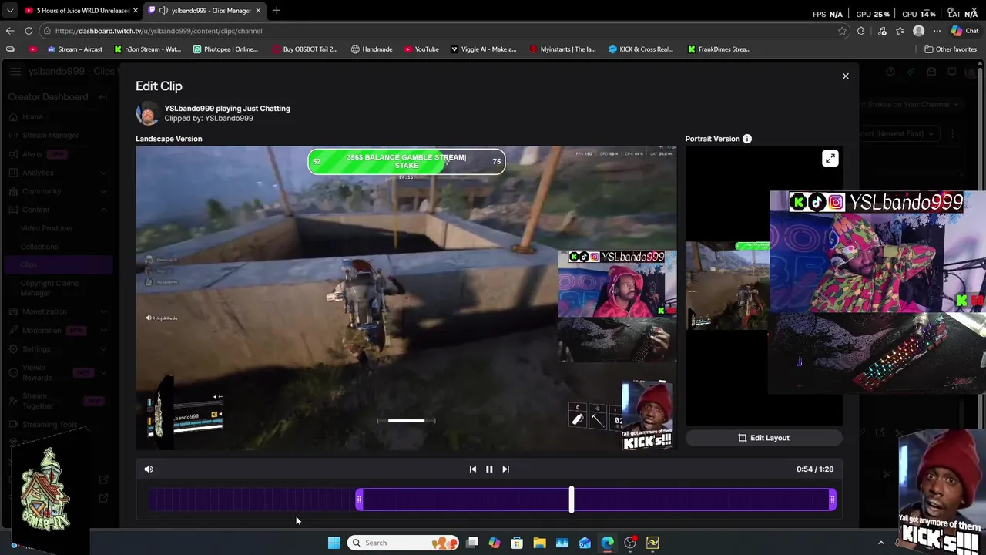Open the Buy OBSBOT Tail 2 bookmark
Image resolution: width=986 pixels, height=555 pixels.
click(x=305, y=49)
